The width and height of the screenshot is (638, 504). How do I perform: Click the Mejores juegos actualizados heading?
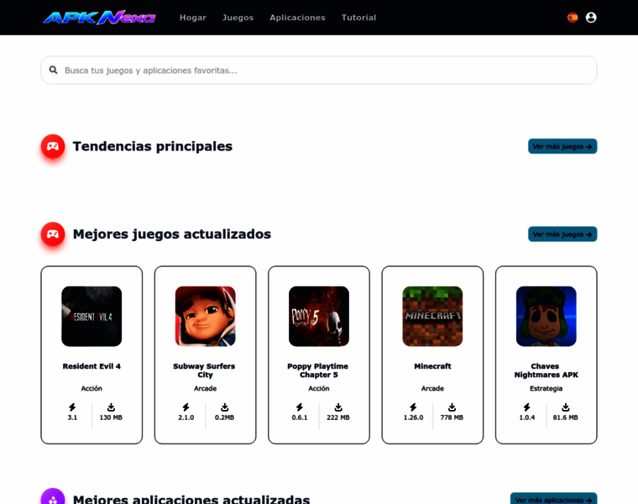pyautogui.click(x=172, y=234)
